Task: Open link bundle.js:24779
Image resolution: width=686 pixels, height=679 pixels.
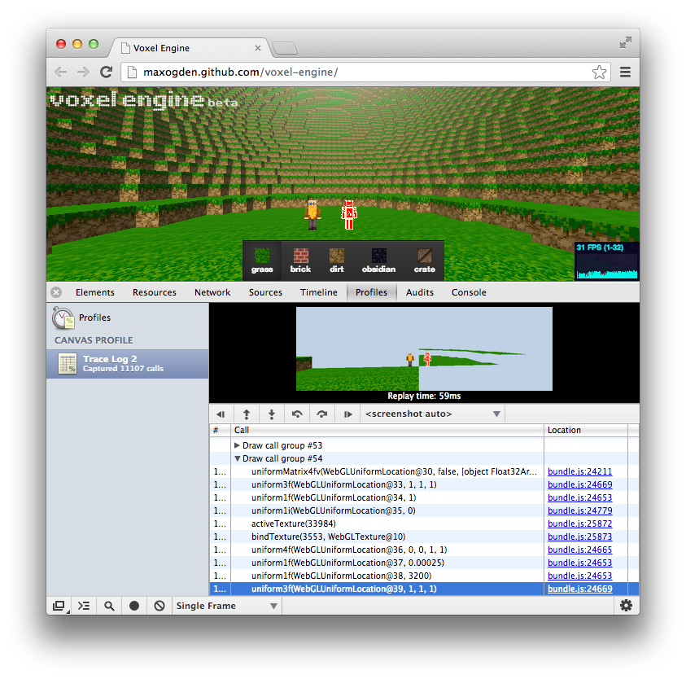Action: (x=579, y=510)
